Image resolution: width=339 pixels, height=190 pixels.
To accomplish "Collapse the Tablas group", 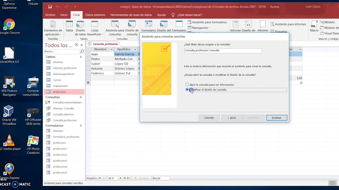I will [x=81, y=57].
